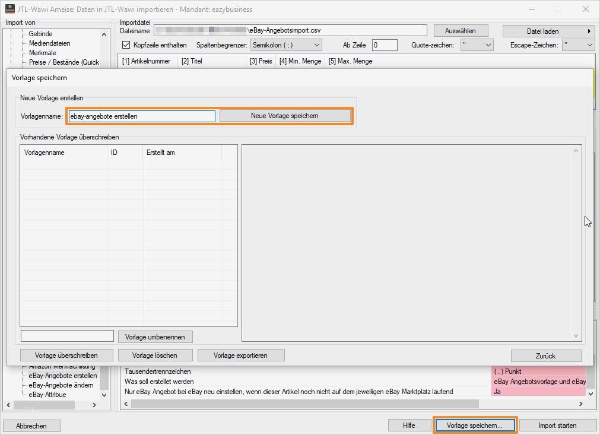The height and width of the screenshot is (435, 600).
Task: Click tree scroll up arrow
Action: (104, 34)
